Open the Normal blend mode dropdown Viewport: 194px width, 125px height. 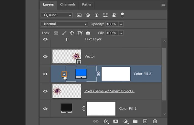click(x=64, y=24)
